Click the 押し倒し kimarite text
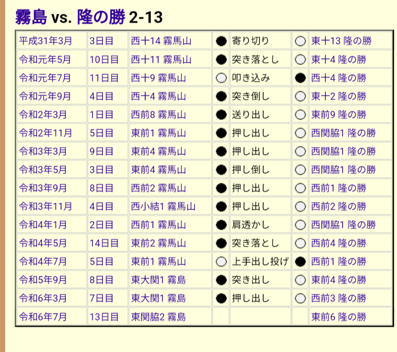The width and height of the screenshot is (397, 352). (x=250, y=170)
